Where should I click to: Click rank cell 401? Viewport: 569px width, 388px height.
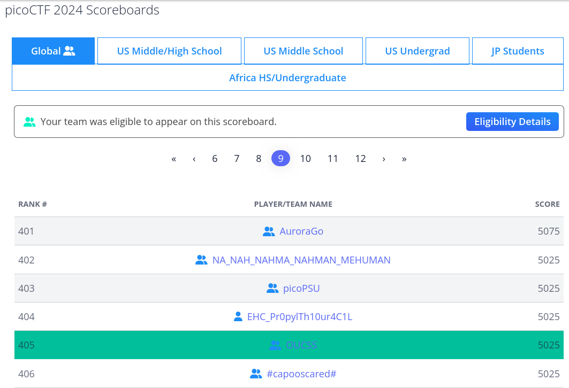click(26, 231)
